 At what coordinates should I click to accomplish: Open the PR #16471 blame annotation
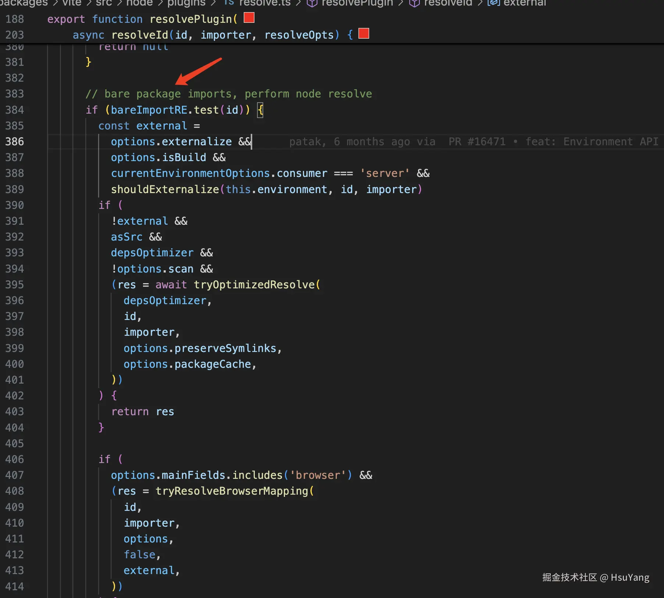click(x=477, y=142)
